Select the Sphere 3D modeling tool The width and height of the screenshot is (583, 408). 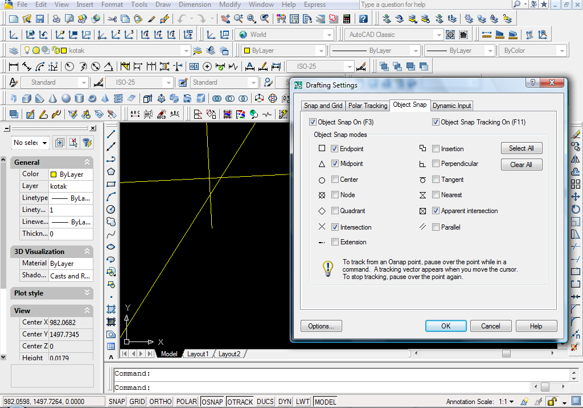66,98
